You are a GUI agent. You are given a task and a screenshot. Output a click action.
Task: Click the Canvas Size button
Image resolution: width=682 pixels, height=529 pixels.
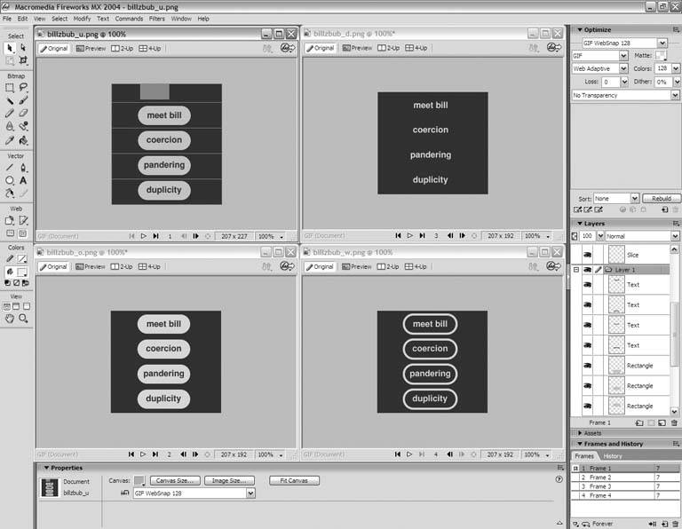click(172, 480)
